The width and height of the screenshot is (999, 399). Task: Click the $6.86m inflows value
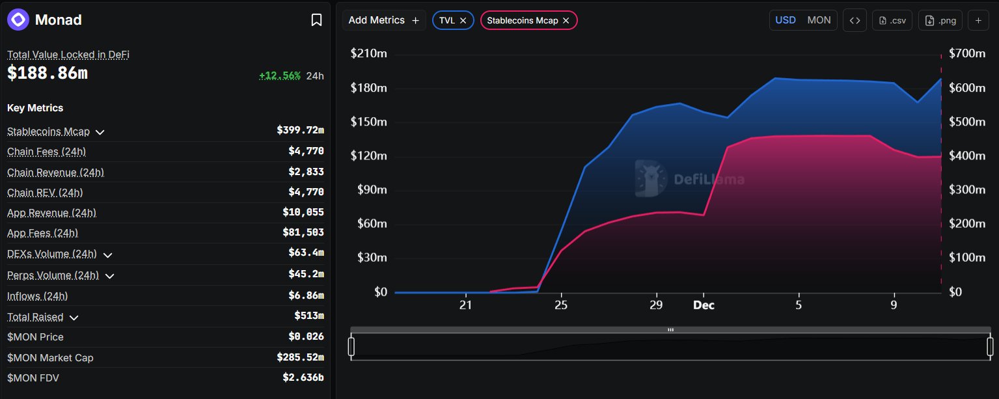306,296
